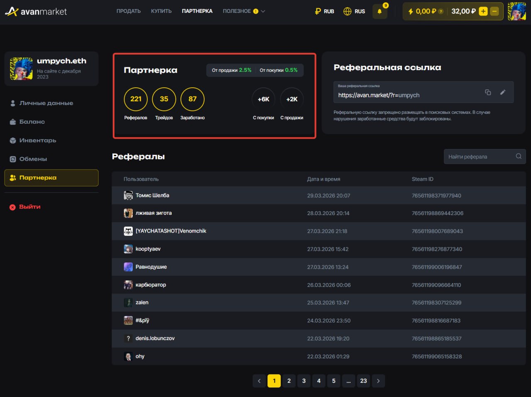Viewport: 531px width, 397px height.
Task: Click the notification bell icon
Action: coord(380,12)
